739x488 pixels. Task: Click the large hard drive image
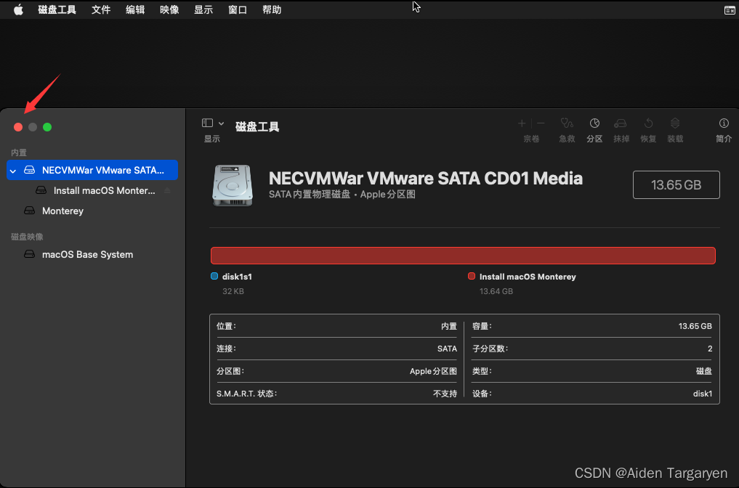pyautogui.click(x=233, y=185)
